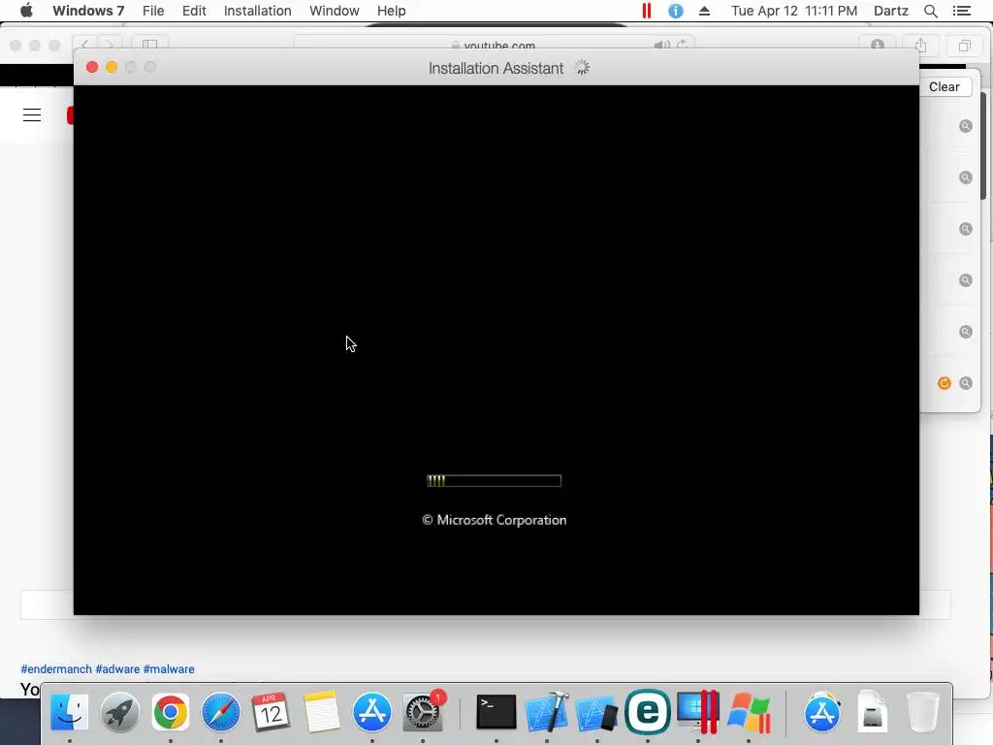Screen dimensions: 993x745
Task: Click magnifier beside the orange reload icon
Action: pyautogui.click(x=965, y=383)
